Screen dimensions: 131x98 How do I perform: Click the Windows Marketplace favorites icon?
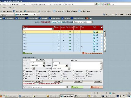point(63,11)
